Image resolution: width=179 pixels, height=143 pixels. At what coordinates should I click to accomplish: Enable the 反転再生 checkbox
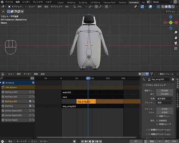tap(157, 121)
